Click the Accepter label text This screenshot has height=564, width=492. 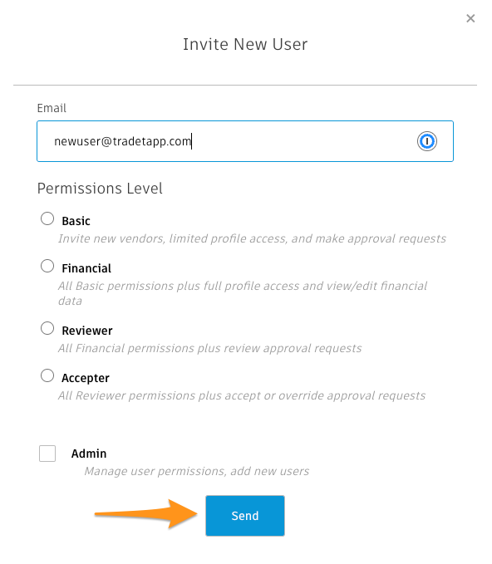[x=86, y=378]
